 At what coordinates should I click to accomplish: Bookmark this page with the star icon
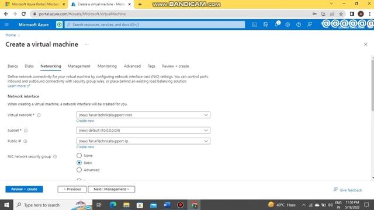(341, 14)
